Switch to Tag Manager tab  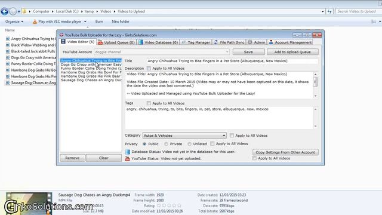point(196,42)
